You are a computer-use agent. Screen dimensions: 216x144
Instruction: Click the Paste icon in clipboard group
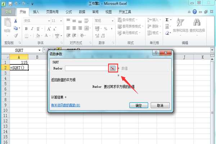[7, 22]
